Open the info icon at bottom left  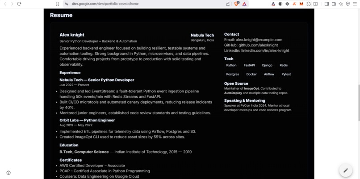(8, 173)
